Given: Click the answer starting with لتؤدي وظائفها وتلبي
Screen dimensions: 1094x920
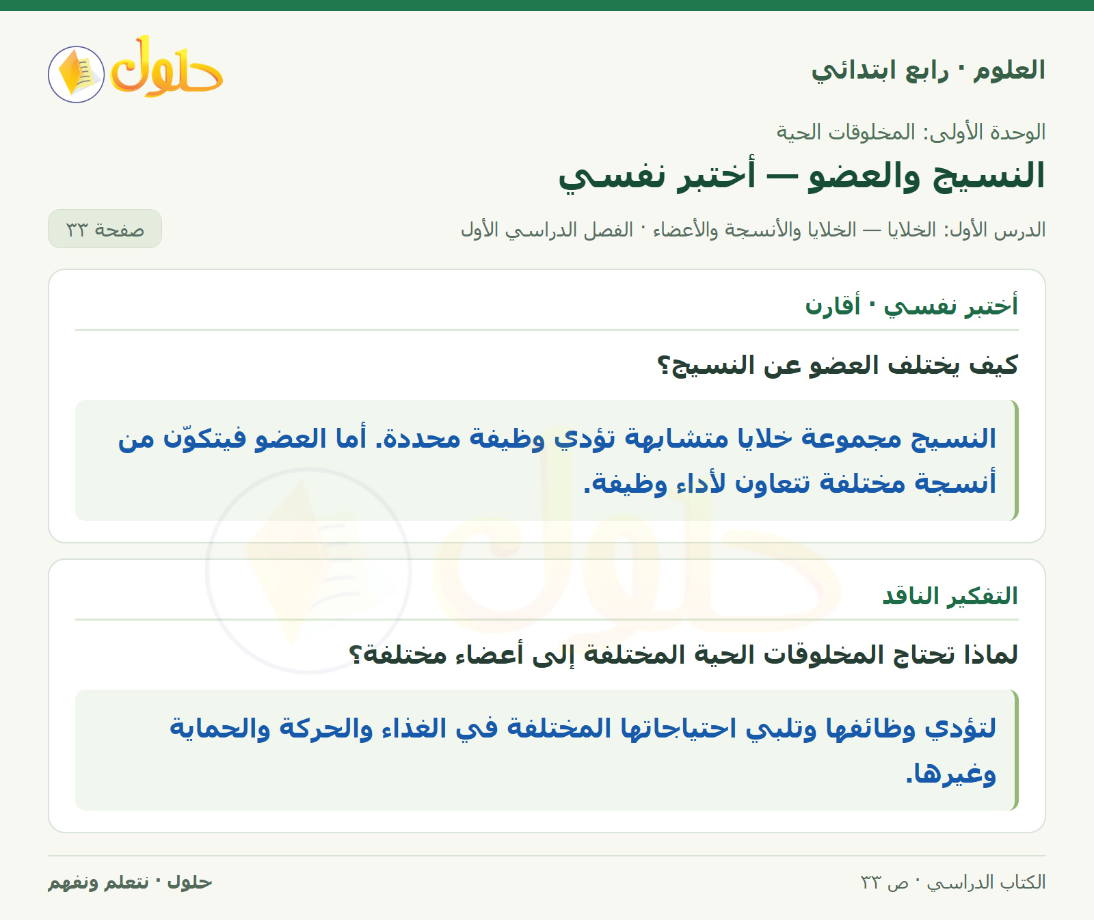Looking at the screenshot, I should click(547, 750).
